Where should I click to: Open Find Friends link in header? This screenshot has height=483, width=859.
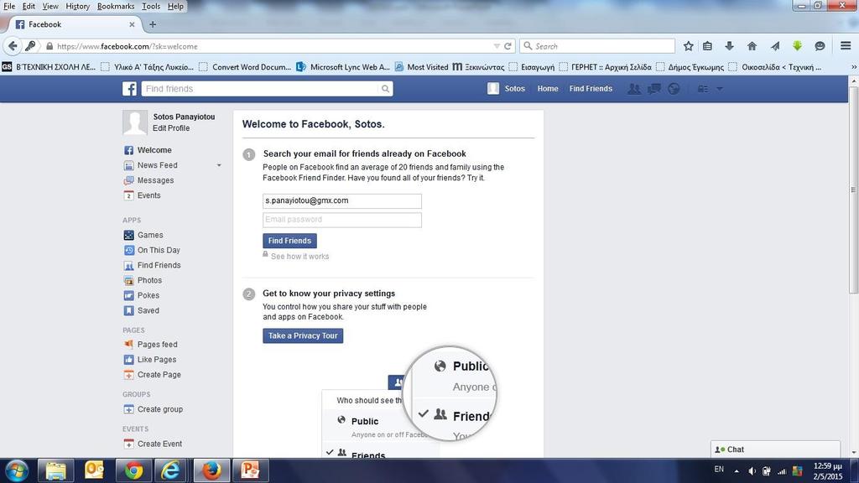(x=591, y=89)
